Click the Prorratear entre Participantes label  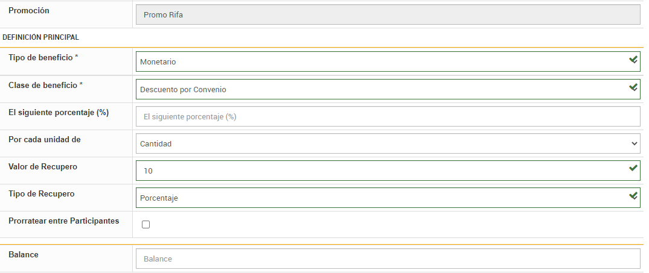pyautogui.click(x=63, y=221)
